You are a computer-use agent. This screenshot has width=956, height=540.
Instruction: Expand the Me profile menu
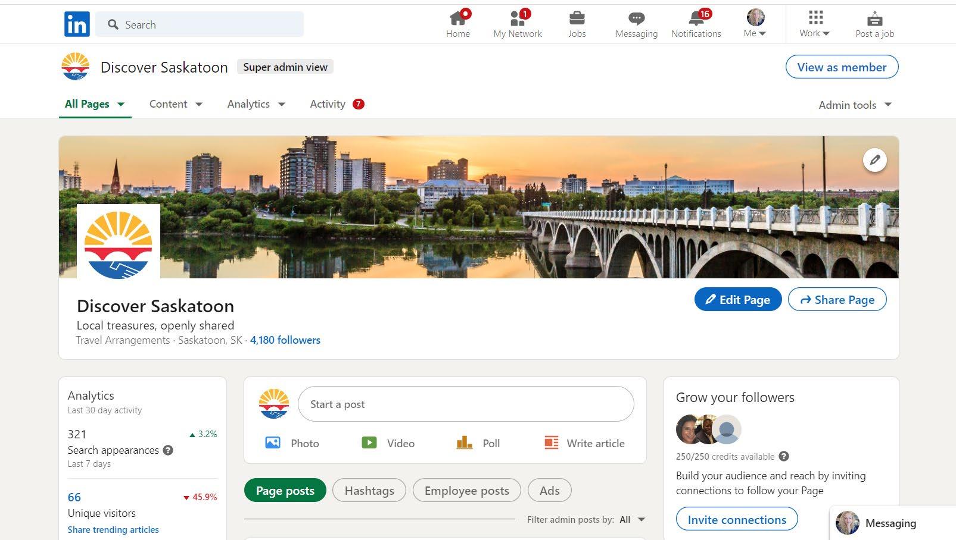click(x=755, y=24)
